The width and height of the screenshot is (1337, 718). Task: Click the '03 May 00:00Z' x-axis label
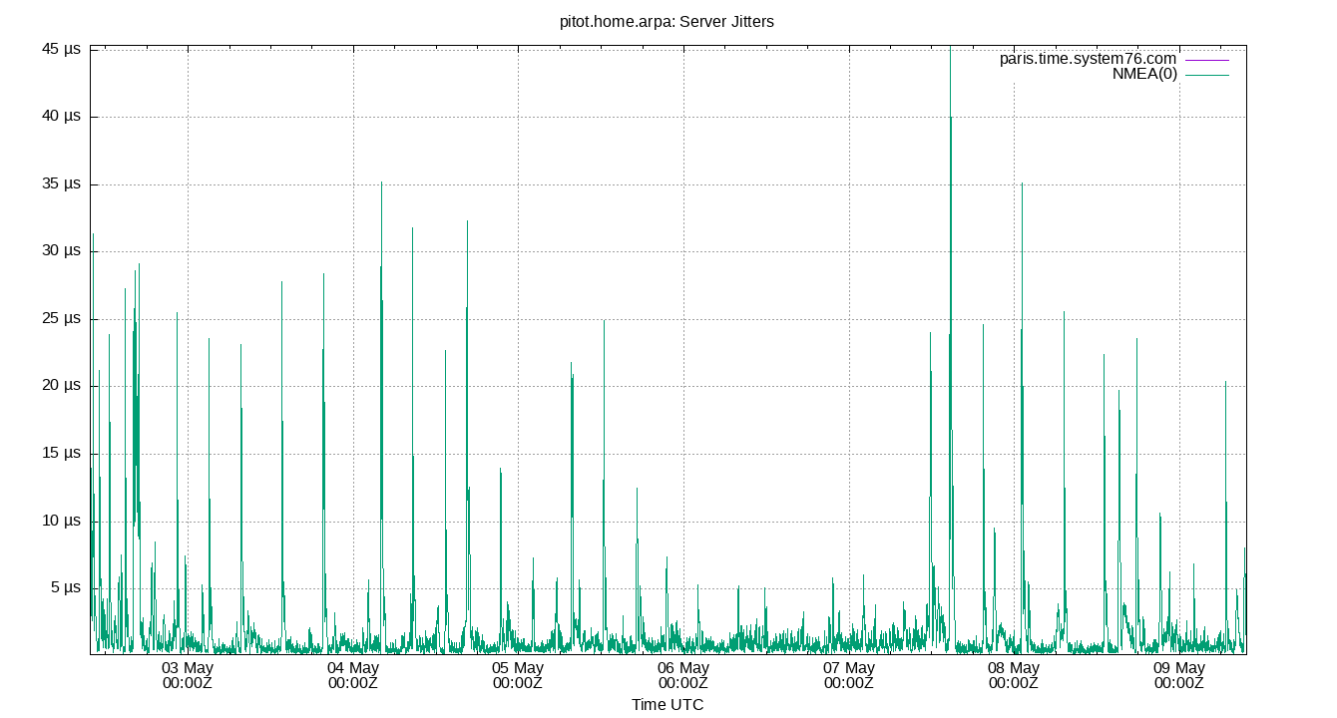tap(188, 675)
